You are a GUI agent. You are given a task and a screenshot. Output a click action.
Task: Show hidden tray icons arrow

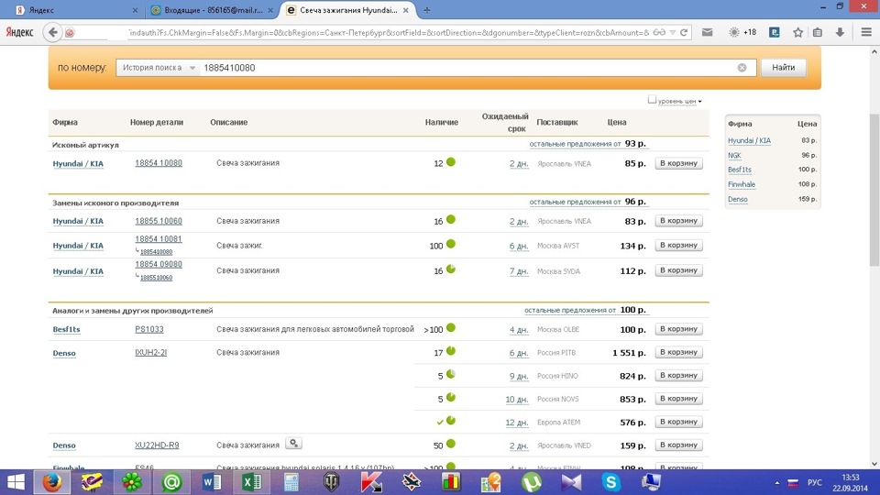[x=776, y=483]
